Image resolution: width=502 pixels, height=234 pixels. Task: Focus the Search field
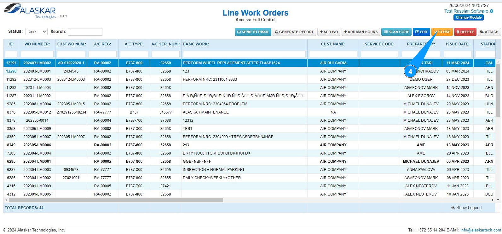pos(85,32)
